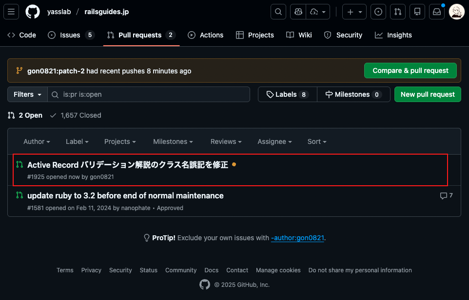Open the Security tab
Viewport: 469px width, 300px height.
[343, 35]
